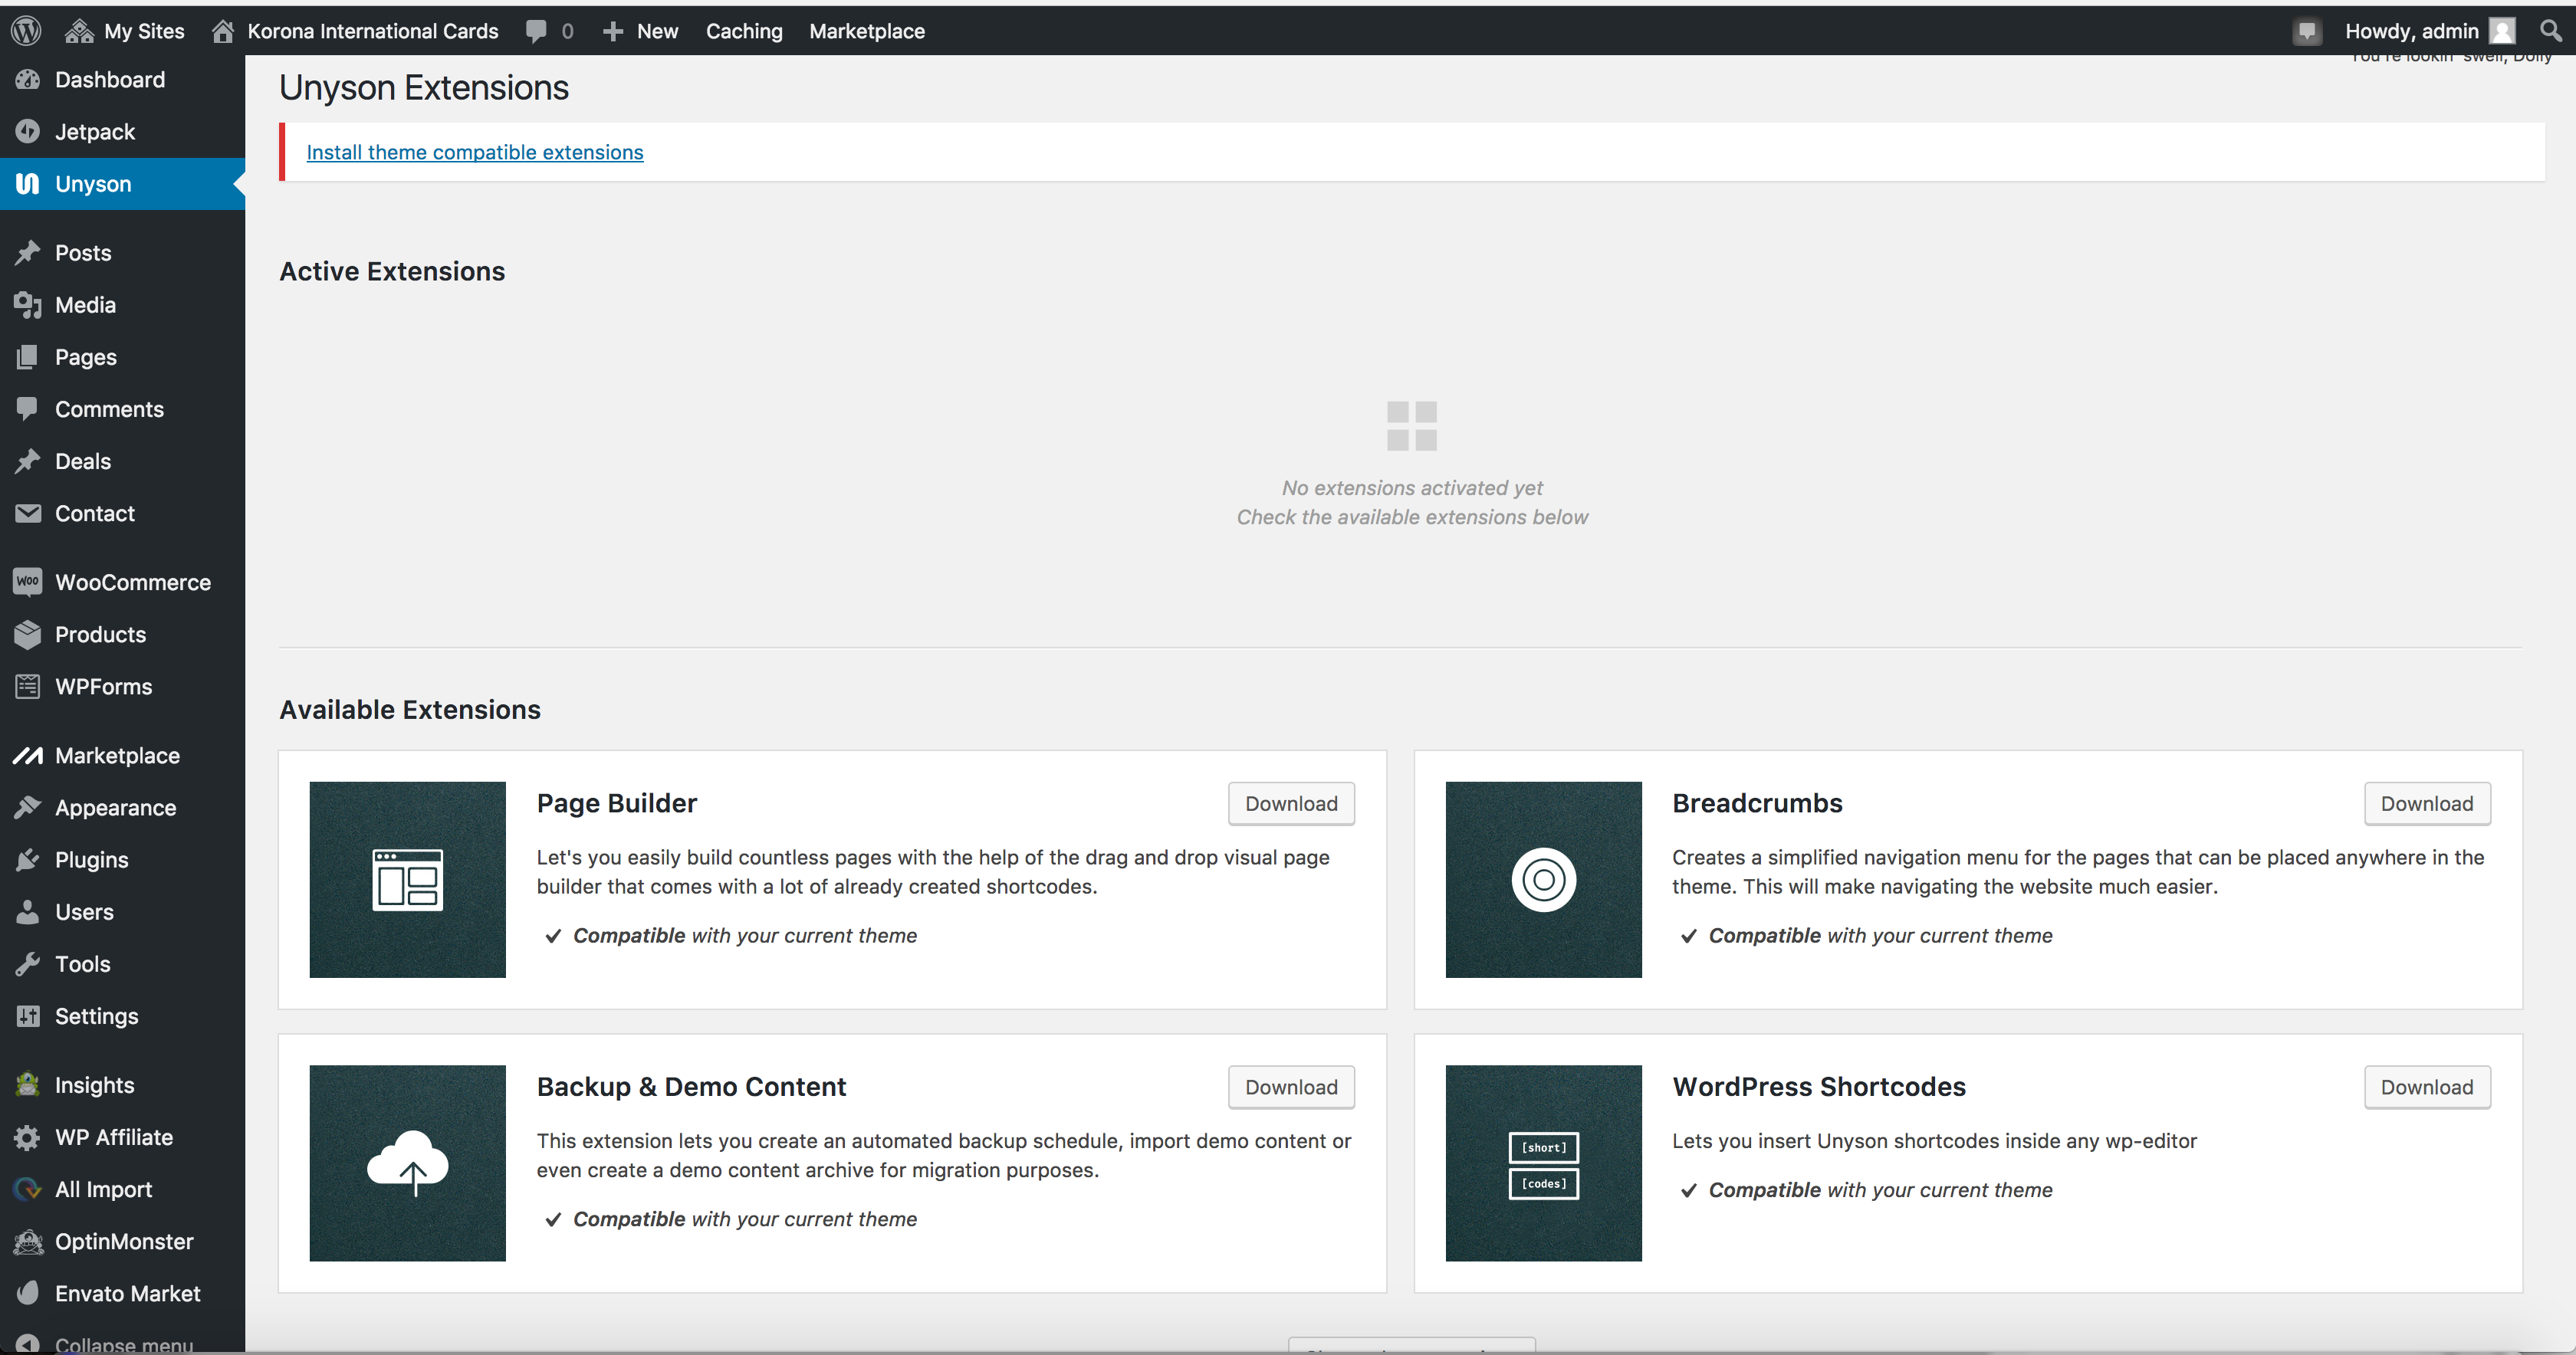Click Install theme compatible extensions link
The height and width of the screenshot is (1355, 2576).
474,152
